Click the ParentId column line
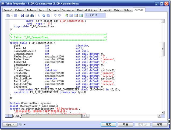The height and width of the screenshot is (130, 171). [48, 48]
